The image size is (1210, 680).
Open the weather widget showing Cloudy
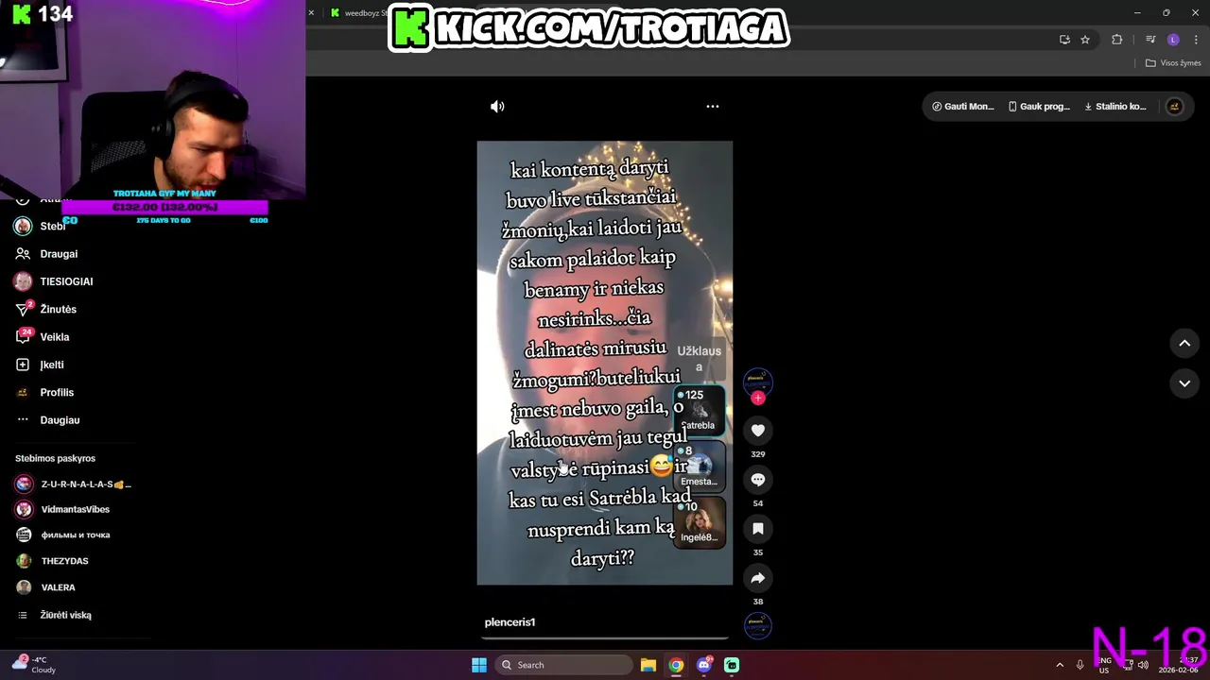36,665
